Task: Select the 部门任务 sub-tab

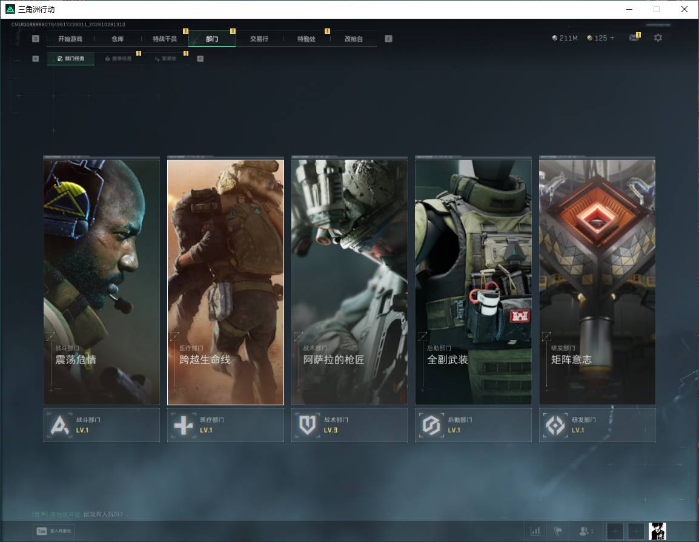Action: click(x=71, y=58)
